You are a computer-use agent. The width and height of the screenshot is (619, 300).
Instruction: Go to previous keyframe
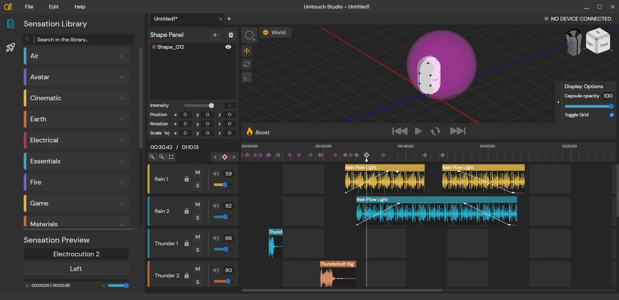pos(215,157)
